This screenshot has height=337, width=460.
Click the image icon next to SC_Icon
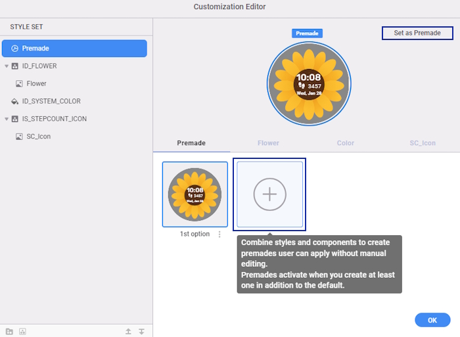click(x=19, y=137)
